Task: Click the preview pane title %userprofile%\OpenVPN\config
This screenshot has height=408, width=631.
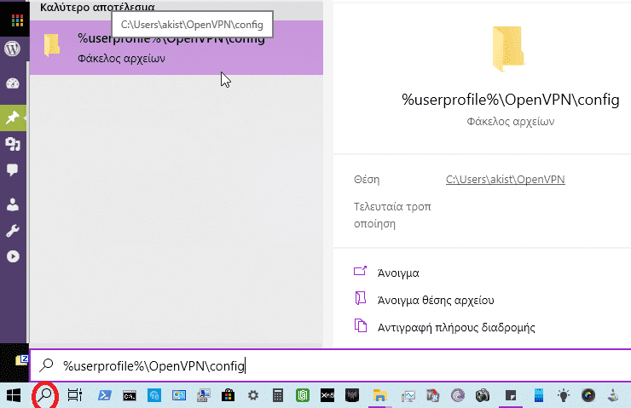Action: 510,100
